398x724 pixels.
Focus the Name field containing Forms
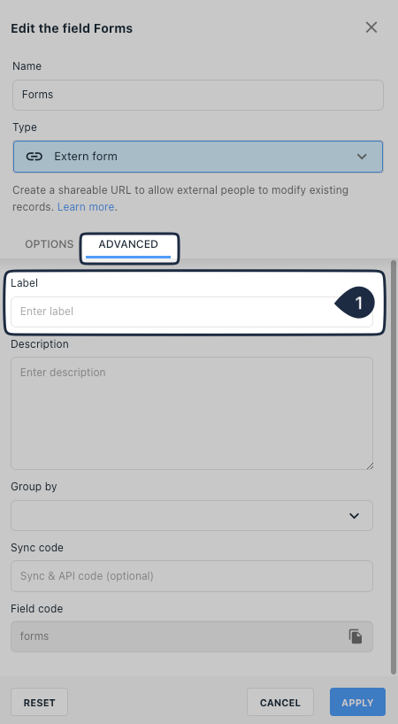click(x=198, y=95)
